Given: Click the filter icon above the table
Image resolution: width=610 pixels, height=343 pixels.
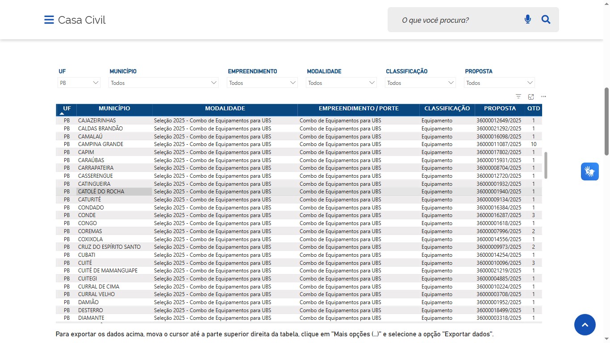Looking at the screenshot, I should click(518, 96).
